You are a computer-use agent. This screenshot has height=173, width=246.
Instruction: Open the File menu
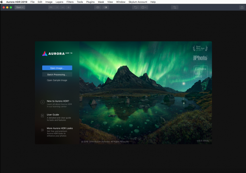pos(33,2)
